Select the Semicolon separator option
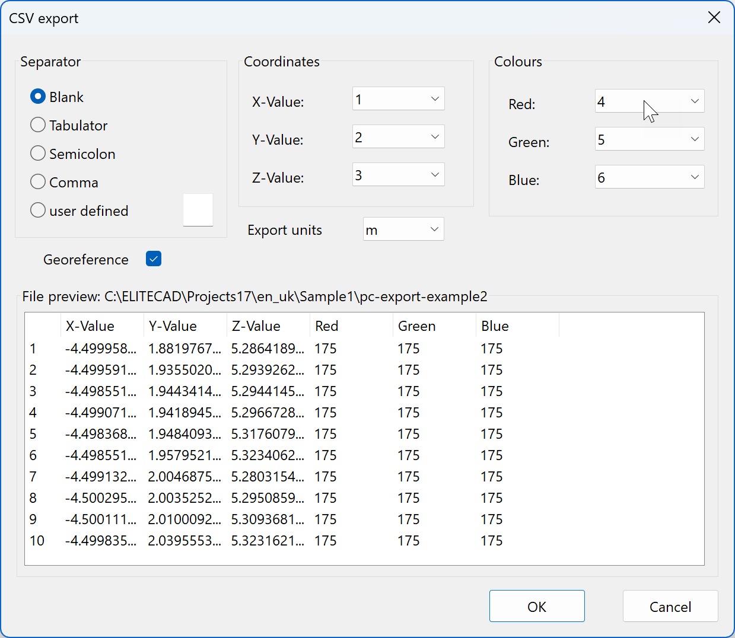The height and width of the screenshot is (638, 735). (38, 154)
